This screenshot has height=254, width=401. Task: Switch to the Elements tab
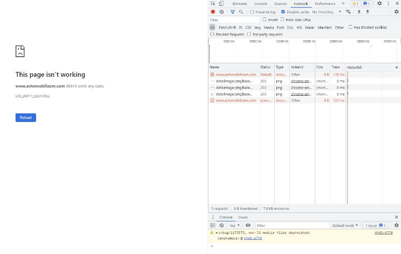coord(240,4)
